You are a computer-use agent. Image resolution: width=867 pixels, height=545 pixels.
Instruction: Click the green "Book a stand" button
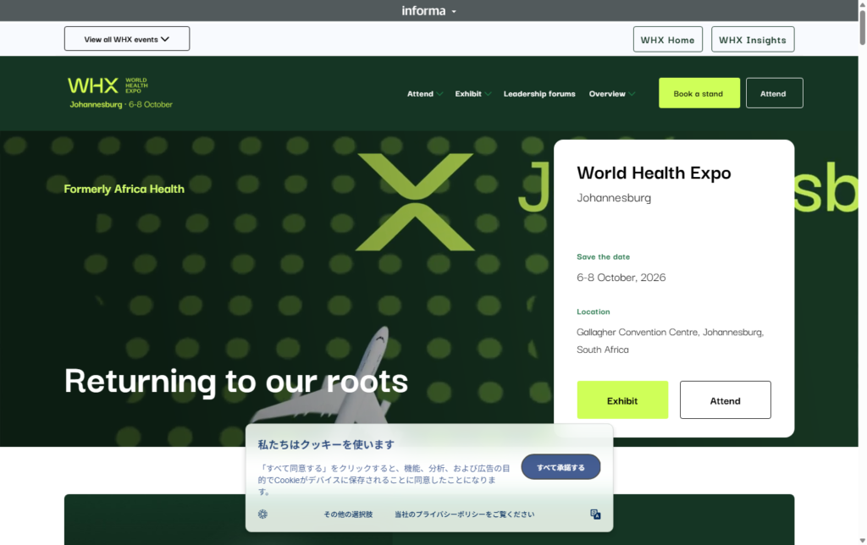699,93
